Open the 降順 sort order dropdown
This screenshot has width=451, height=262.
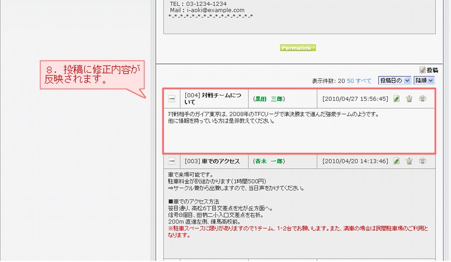(424, 81)
